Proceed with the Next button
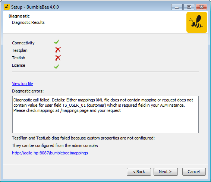The width and height of the screenshot is (211, 182). pos(166,172)
